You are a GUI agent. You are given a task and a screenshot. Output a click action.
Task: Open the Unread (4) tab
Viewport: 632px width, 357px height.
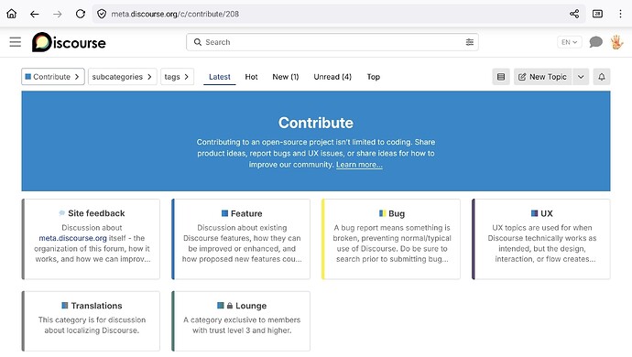(332, 77)
